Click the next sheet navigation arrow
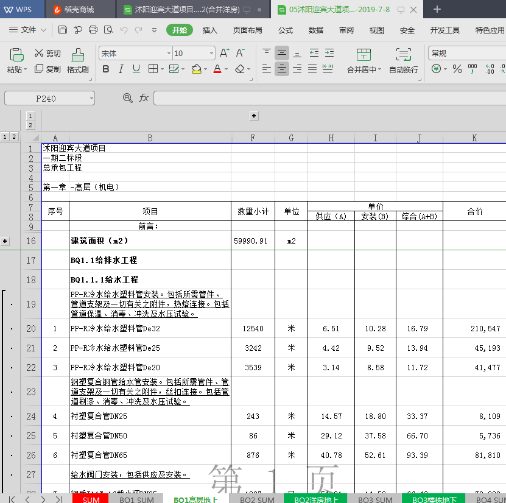Image resolution: width=506 pixels, height=503 pixels. [43, 499]
